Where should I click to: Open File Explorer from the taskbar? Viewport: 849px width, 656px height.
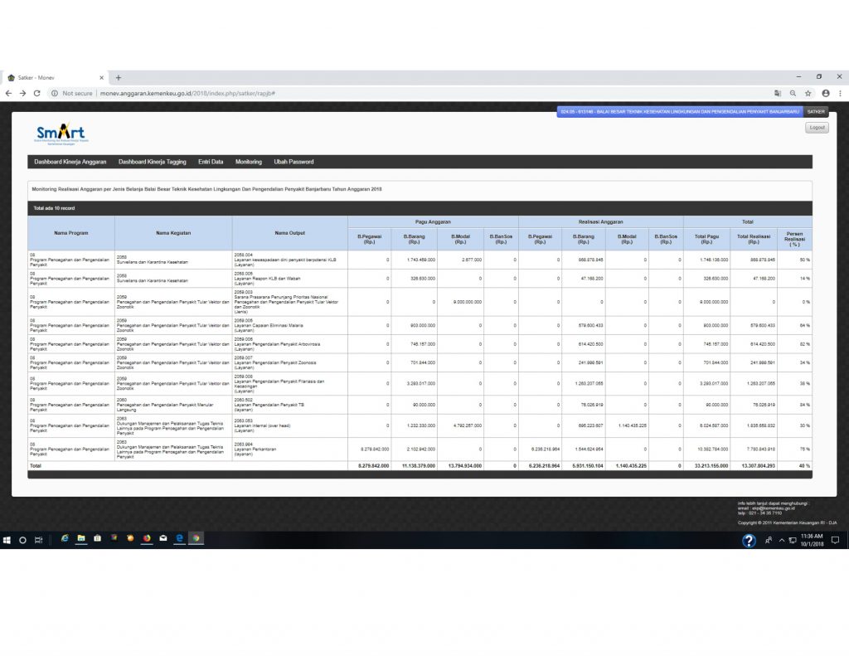(81, 538)
